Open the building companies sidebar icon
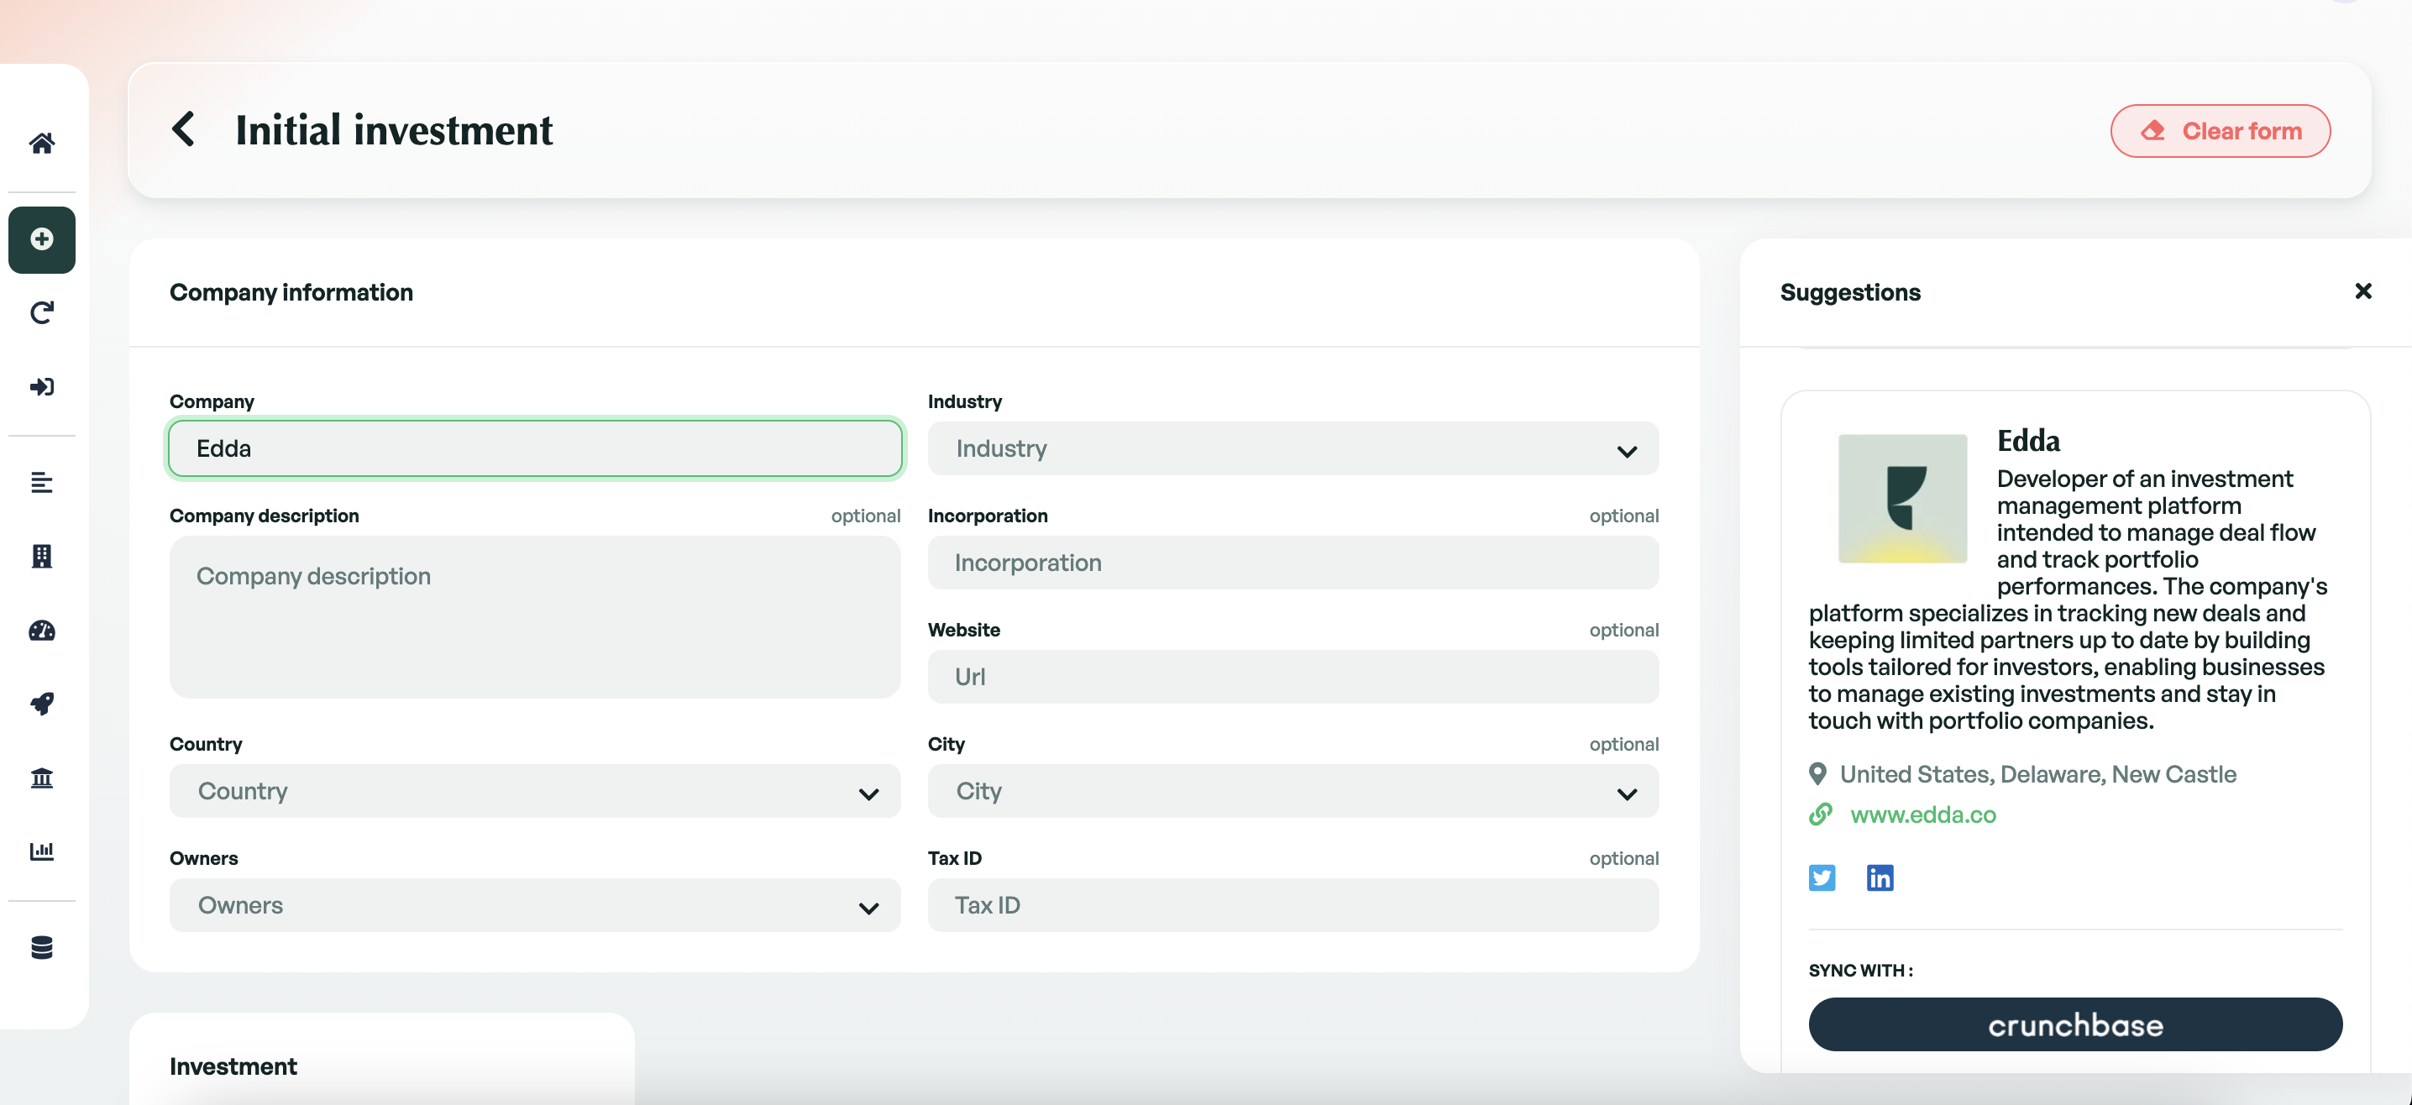 tap(41, 556)
